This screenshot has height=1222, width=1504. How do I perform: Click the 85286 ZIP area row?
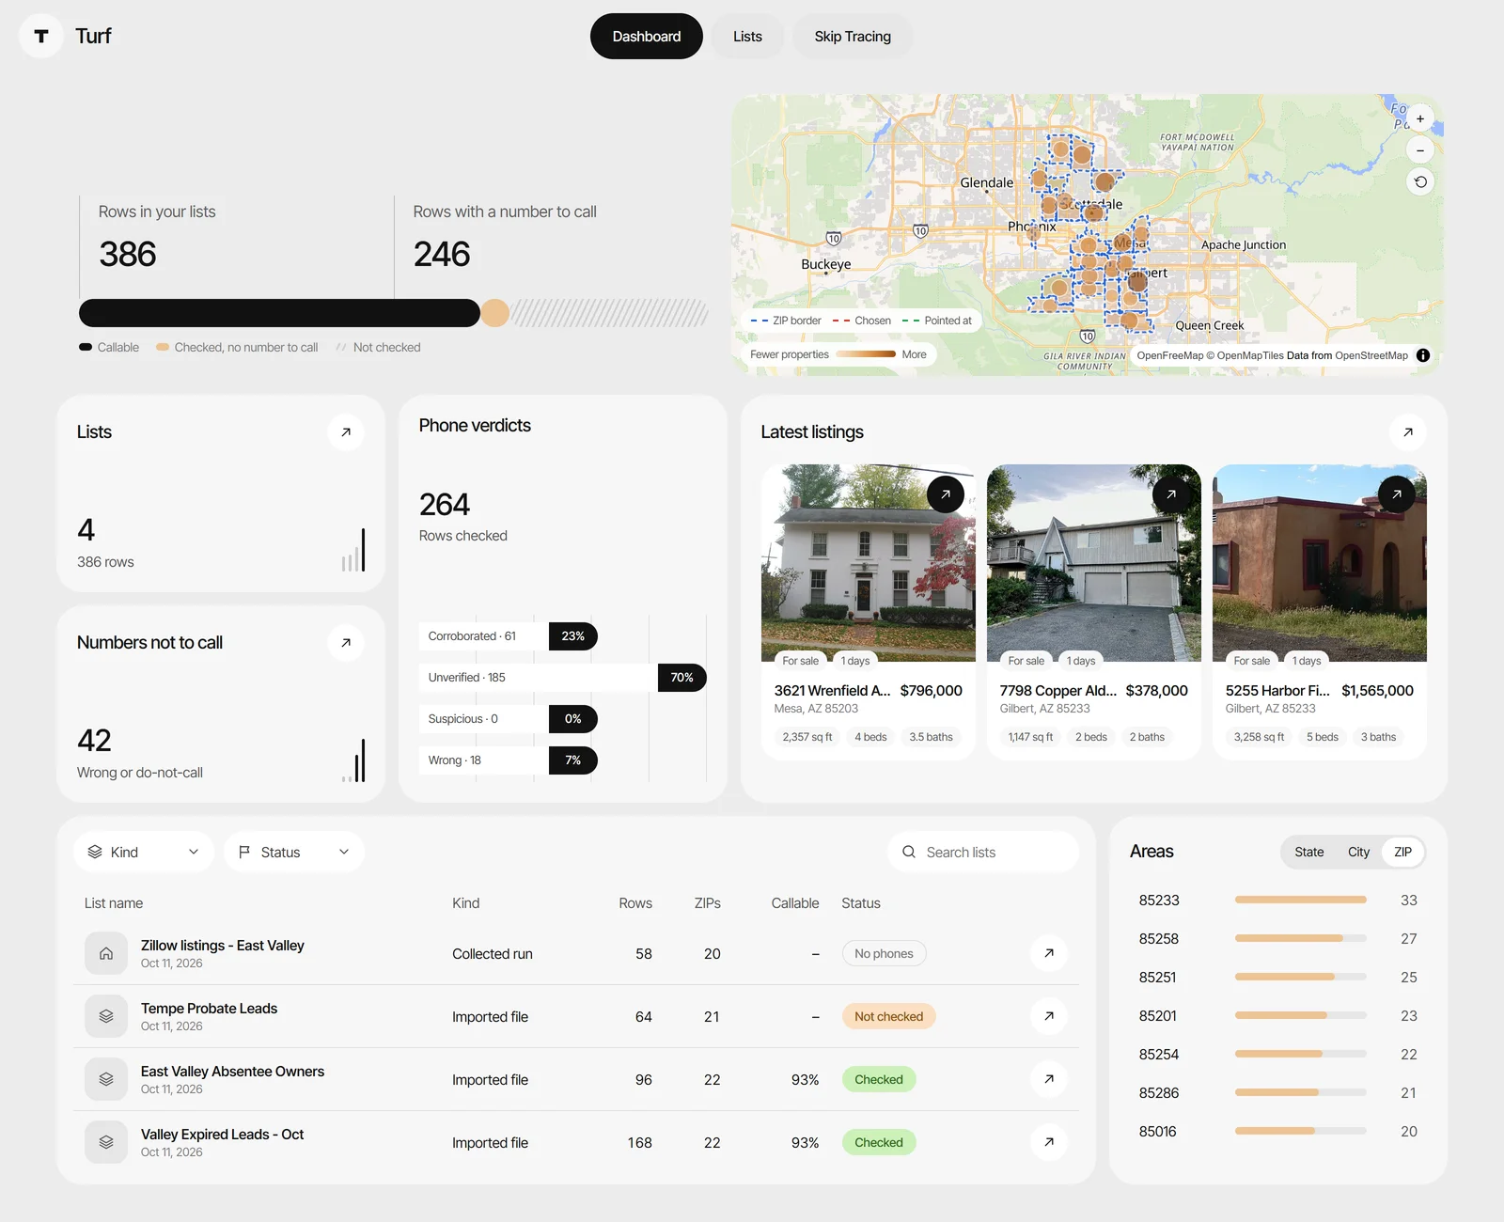(1278, 1093)
